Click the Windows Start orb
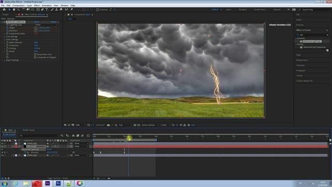The width and height of the screenshot is (332, 187). [5, 183]
